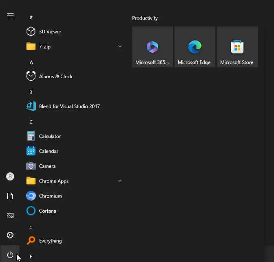Click the Chrome Apps text label
This screenshot has width=274, height=262.
click(x=54, y=181)
